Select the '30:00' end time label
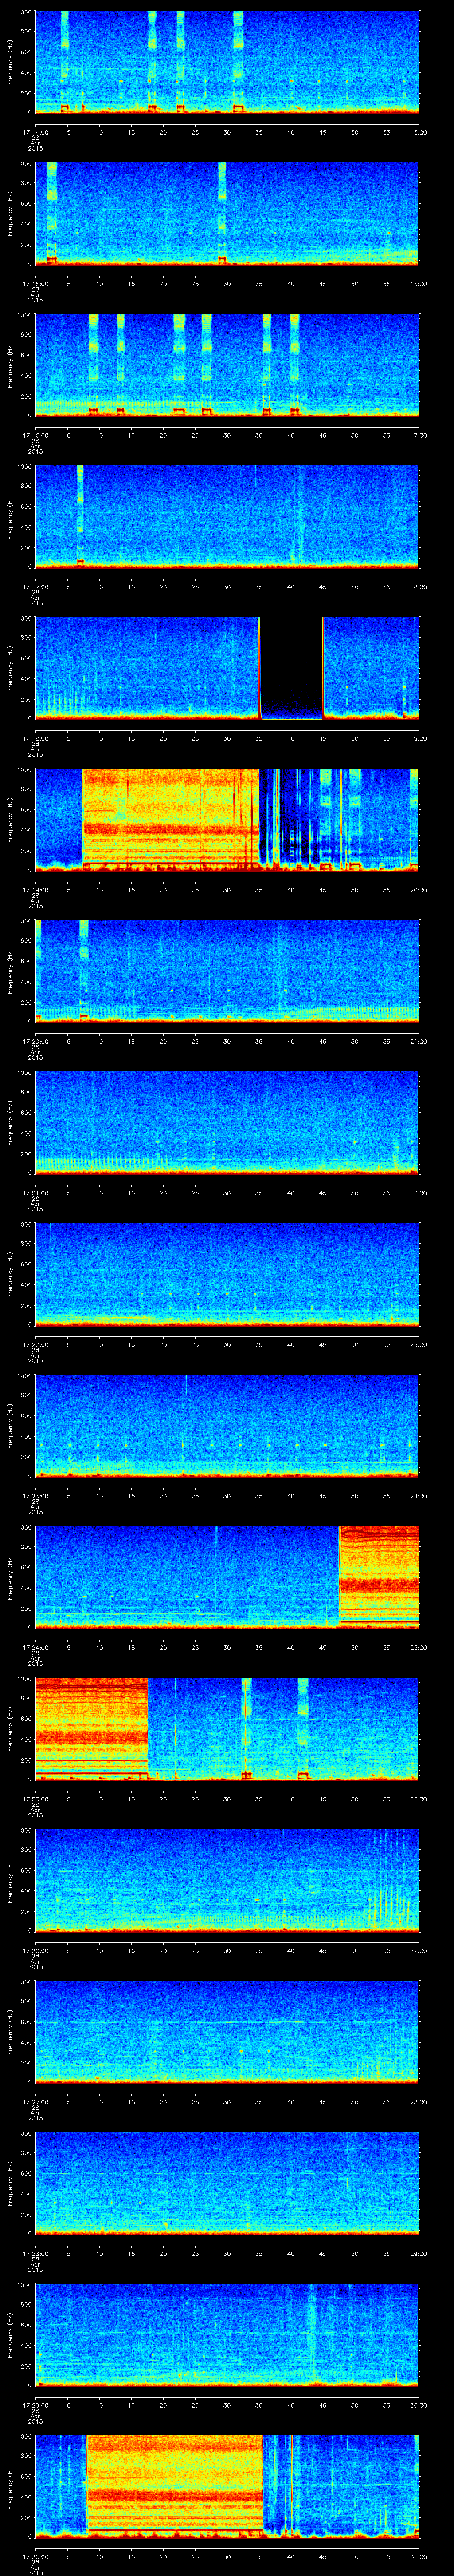The image size is (454, 2576). (419, 2405)
